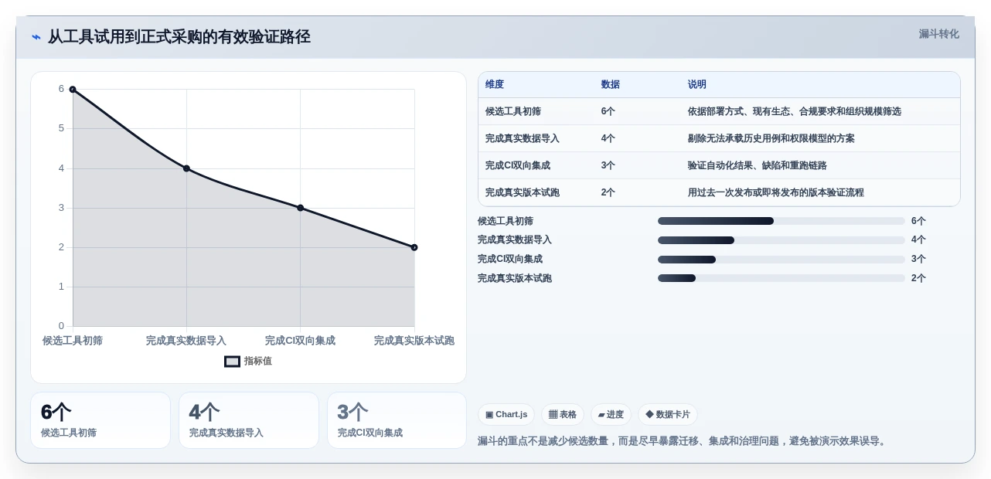Click description 依据部署方式、现有生态、合规要求和组织规模筛选
This screenshot has width=991, height=479.
795,111
